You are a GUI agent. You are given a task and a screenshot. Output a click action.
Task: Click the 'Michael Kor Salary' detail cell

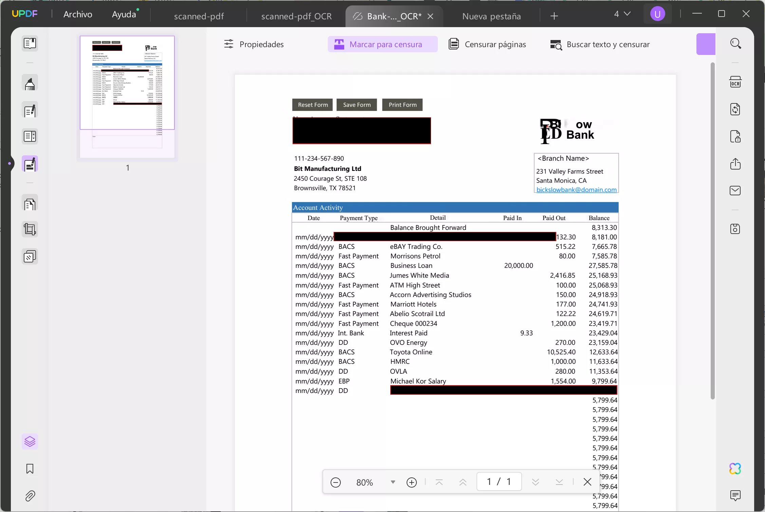click(418, 381)
